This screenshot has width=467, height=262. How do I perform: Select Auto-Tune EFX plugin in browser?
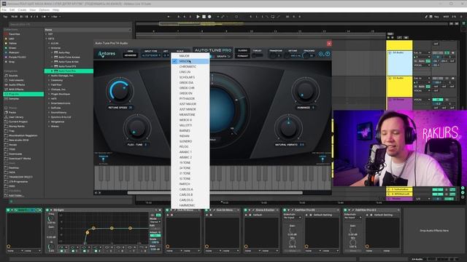click(x=69, y=66)
